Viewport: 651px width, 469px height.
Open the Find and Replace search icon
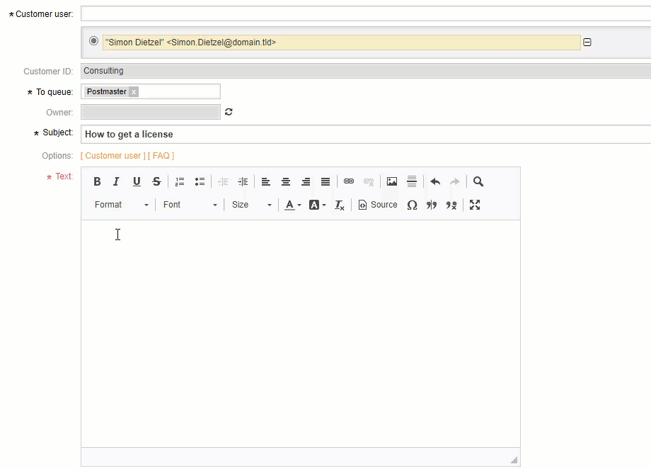pos(478,181)
